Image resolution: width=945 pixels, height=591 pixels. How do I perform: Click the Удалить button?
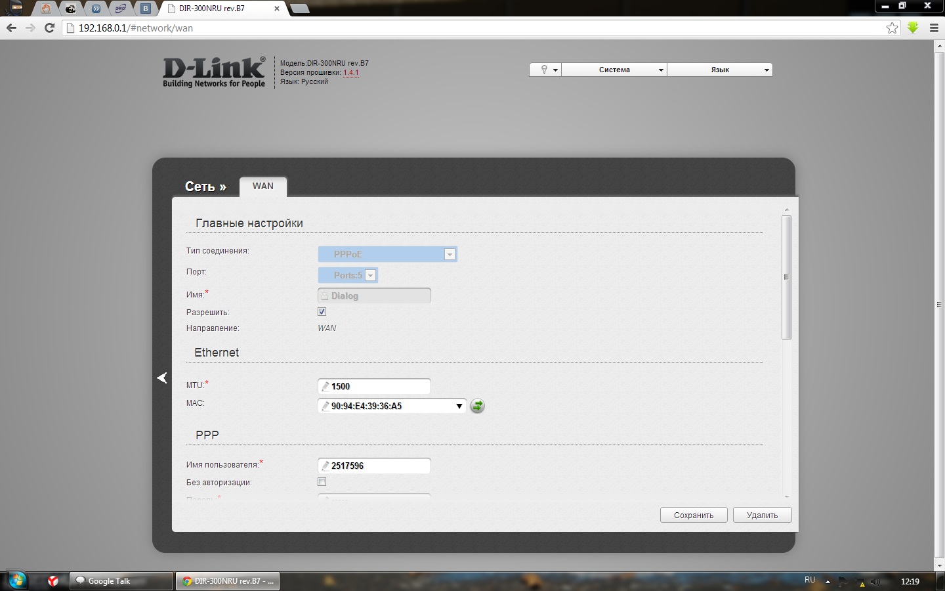tap(763, 515)
